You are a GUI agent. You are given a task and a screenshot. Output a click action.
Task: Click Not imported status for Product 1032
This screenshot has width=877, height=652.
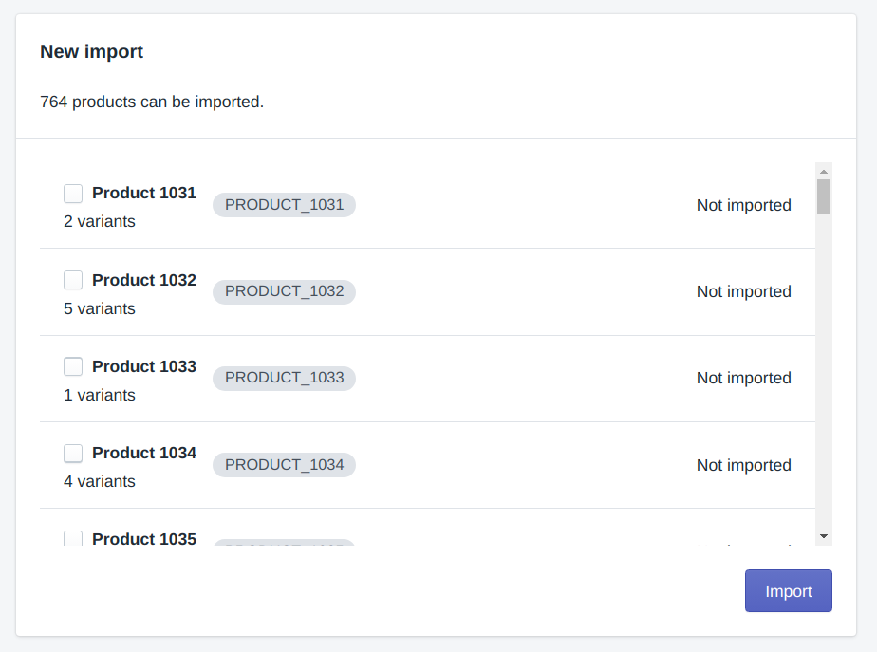click(x=744, y=291)
